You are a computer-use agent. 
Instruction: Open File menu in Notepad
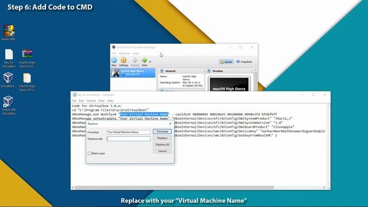(x=74, y=101)
